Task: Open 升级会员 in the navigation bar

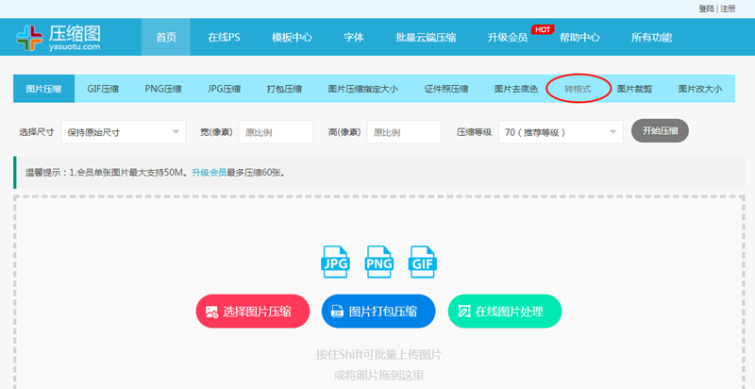Action: tap(508, 38)
